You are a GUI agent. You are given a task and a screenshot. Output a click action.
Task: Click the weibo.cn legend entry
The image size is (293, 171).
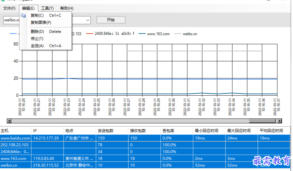(x=186, y=34)
